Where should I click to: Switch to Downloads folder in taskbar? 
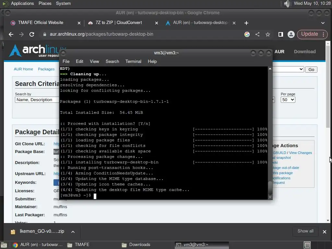pos(136,245)
